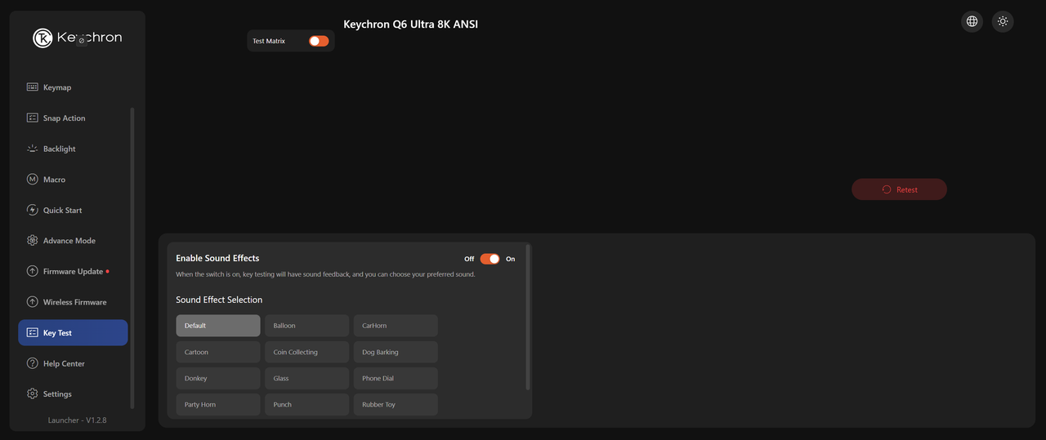The height and width of the screenshot is (440, 1046).
Task: Click the Help Center question icon
Action: tap(33, 363)
